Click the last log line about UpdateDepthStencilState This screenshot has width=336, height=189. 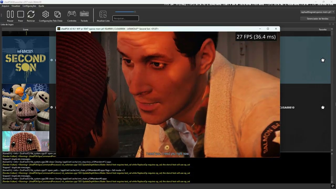click(x=96, y=181)
